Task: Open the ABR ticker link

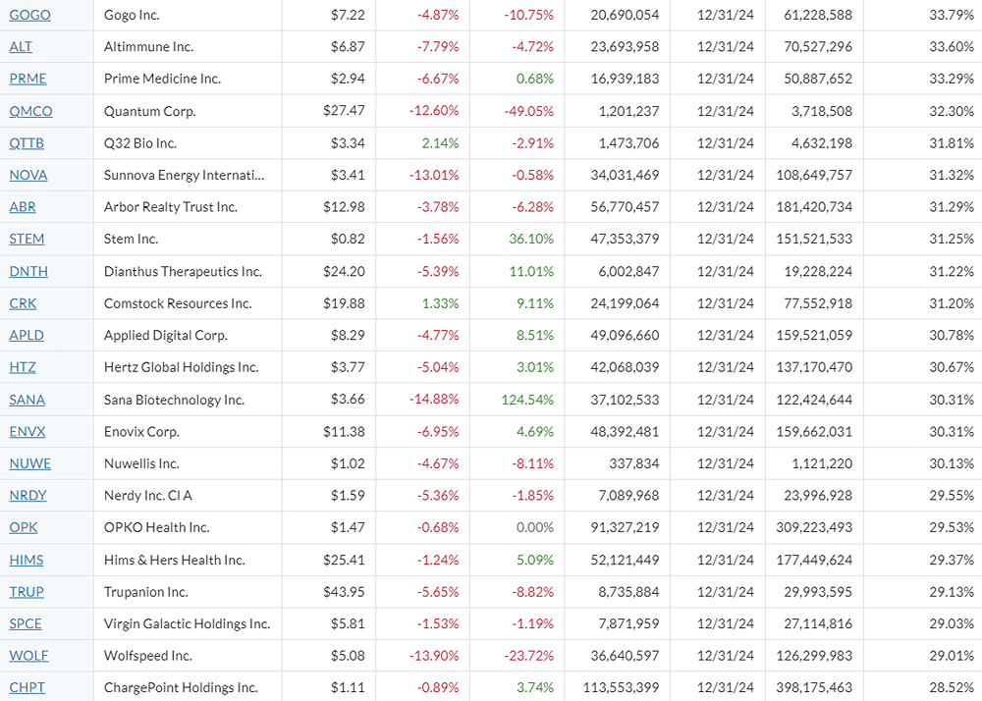Action: tap(23, 207)
